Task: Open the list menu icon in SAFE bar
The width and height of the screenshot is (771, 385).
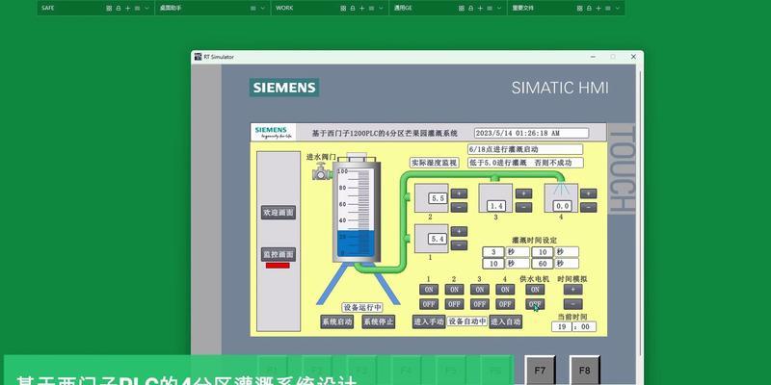Action: click(x=137, y=9)
